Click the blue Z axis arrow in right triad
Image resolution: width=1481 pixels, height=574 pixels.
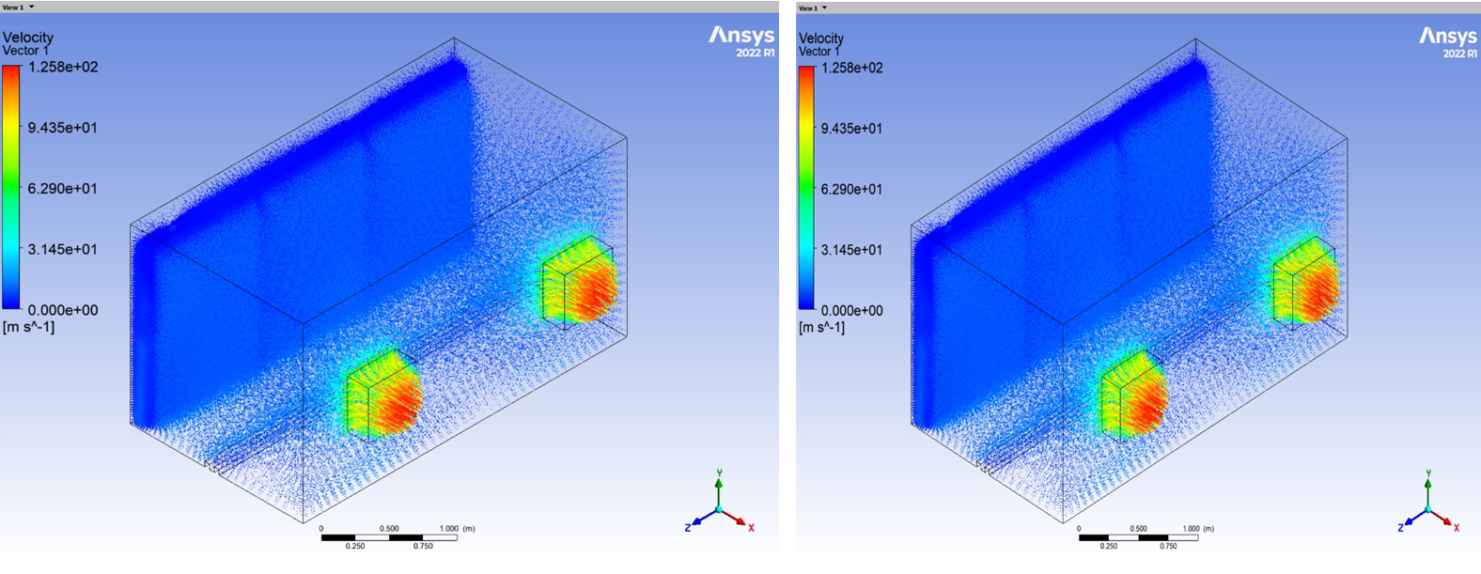tap(1410, 520)
